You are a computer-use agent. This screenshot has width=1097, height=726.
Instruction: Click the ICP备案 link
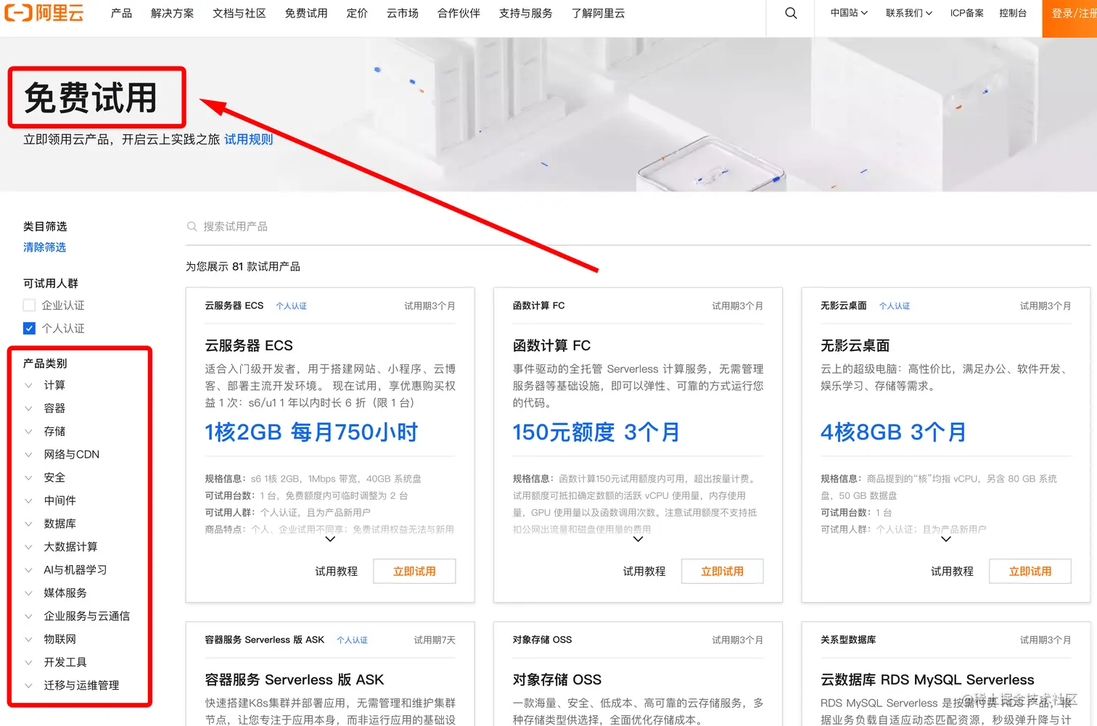(966, 13)
